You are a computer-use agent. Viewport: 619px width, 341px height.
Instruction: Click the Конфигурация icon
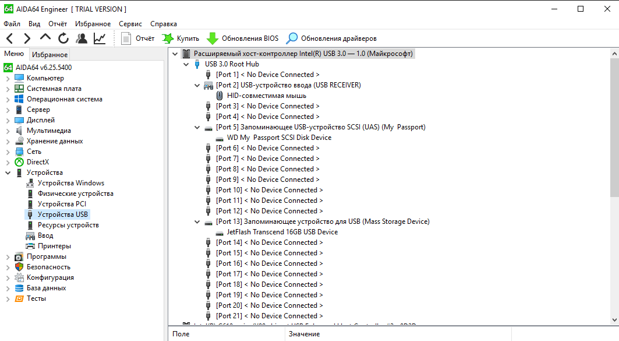pos(19,277)
